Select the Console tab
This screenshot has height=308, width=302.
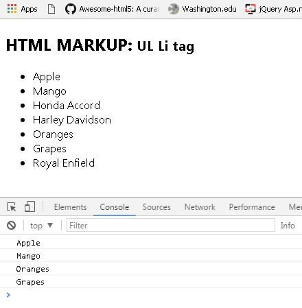[x=115, y=207]
